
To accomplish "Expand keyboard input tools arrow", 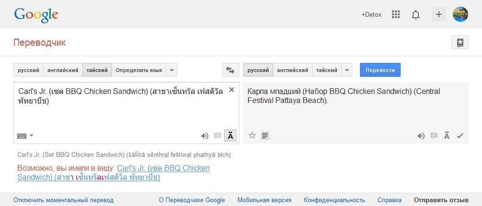I will pyautogui.click(x=32, y=135).
